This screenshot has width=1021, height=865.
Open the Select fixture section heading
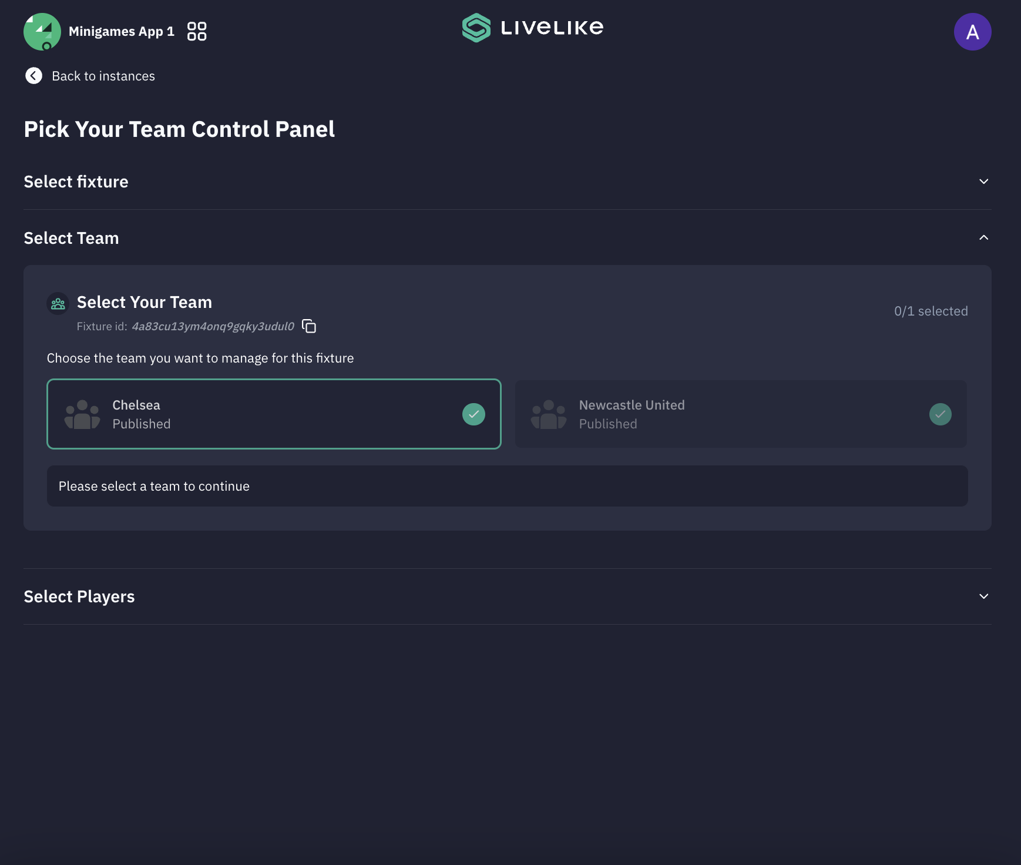(x=76, y=182)
